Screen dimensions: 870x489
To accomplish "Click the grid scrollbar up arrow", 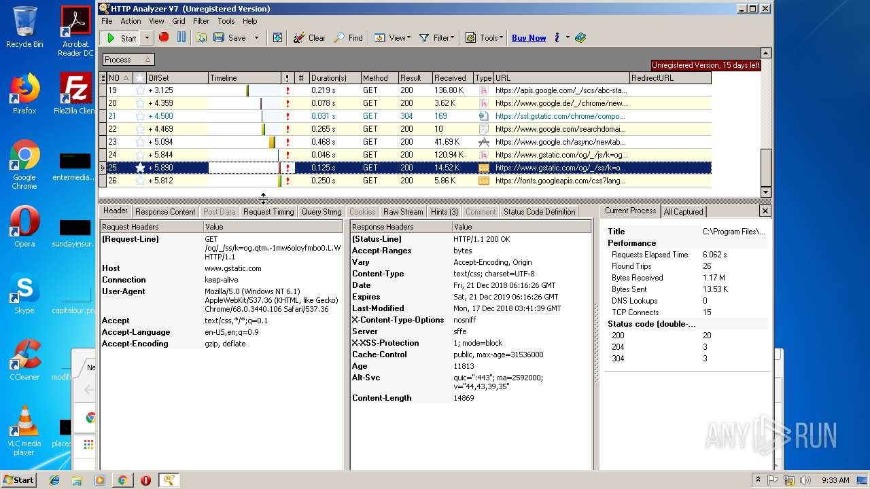I will tap(766, 53).
